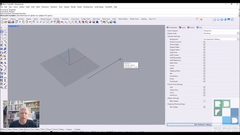The image size is (240, 135).
Task: Select the Polyline tool in left sidebar
Action: click(x=1, y=31)
